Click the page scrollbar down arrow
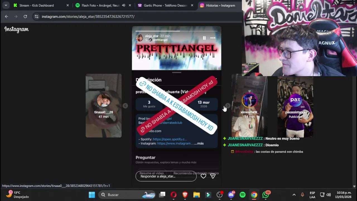This screenshot has width=357, height=201. coord(354,186)
